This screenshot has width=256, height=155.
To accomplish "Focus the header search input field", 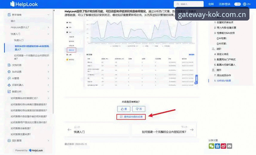I will 189,4.
